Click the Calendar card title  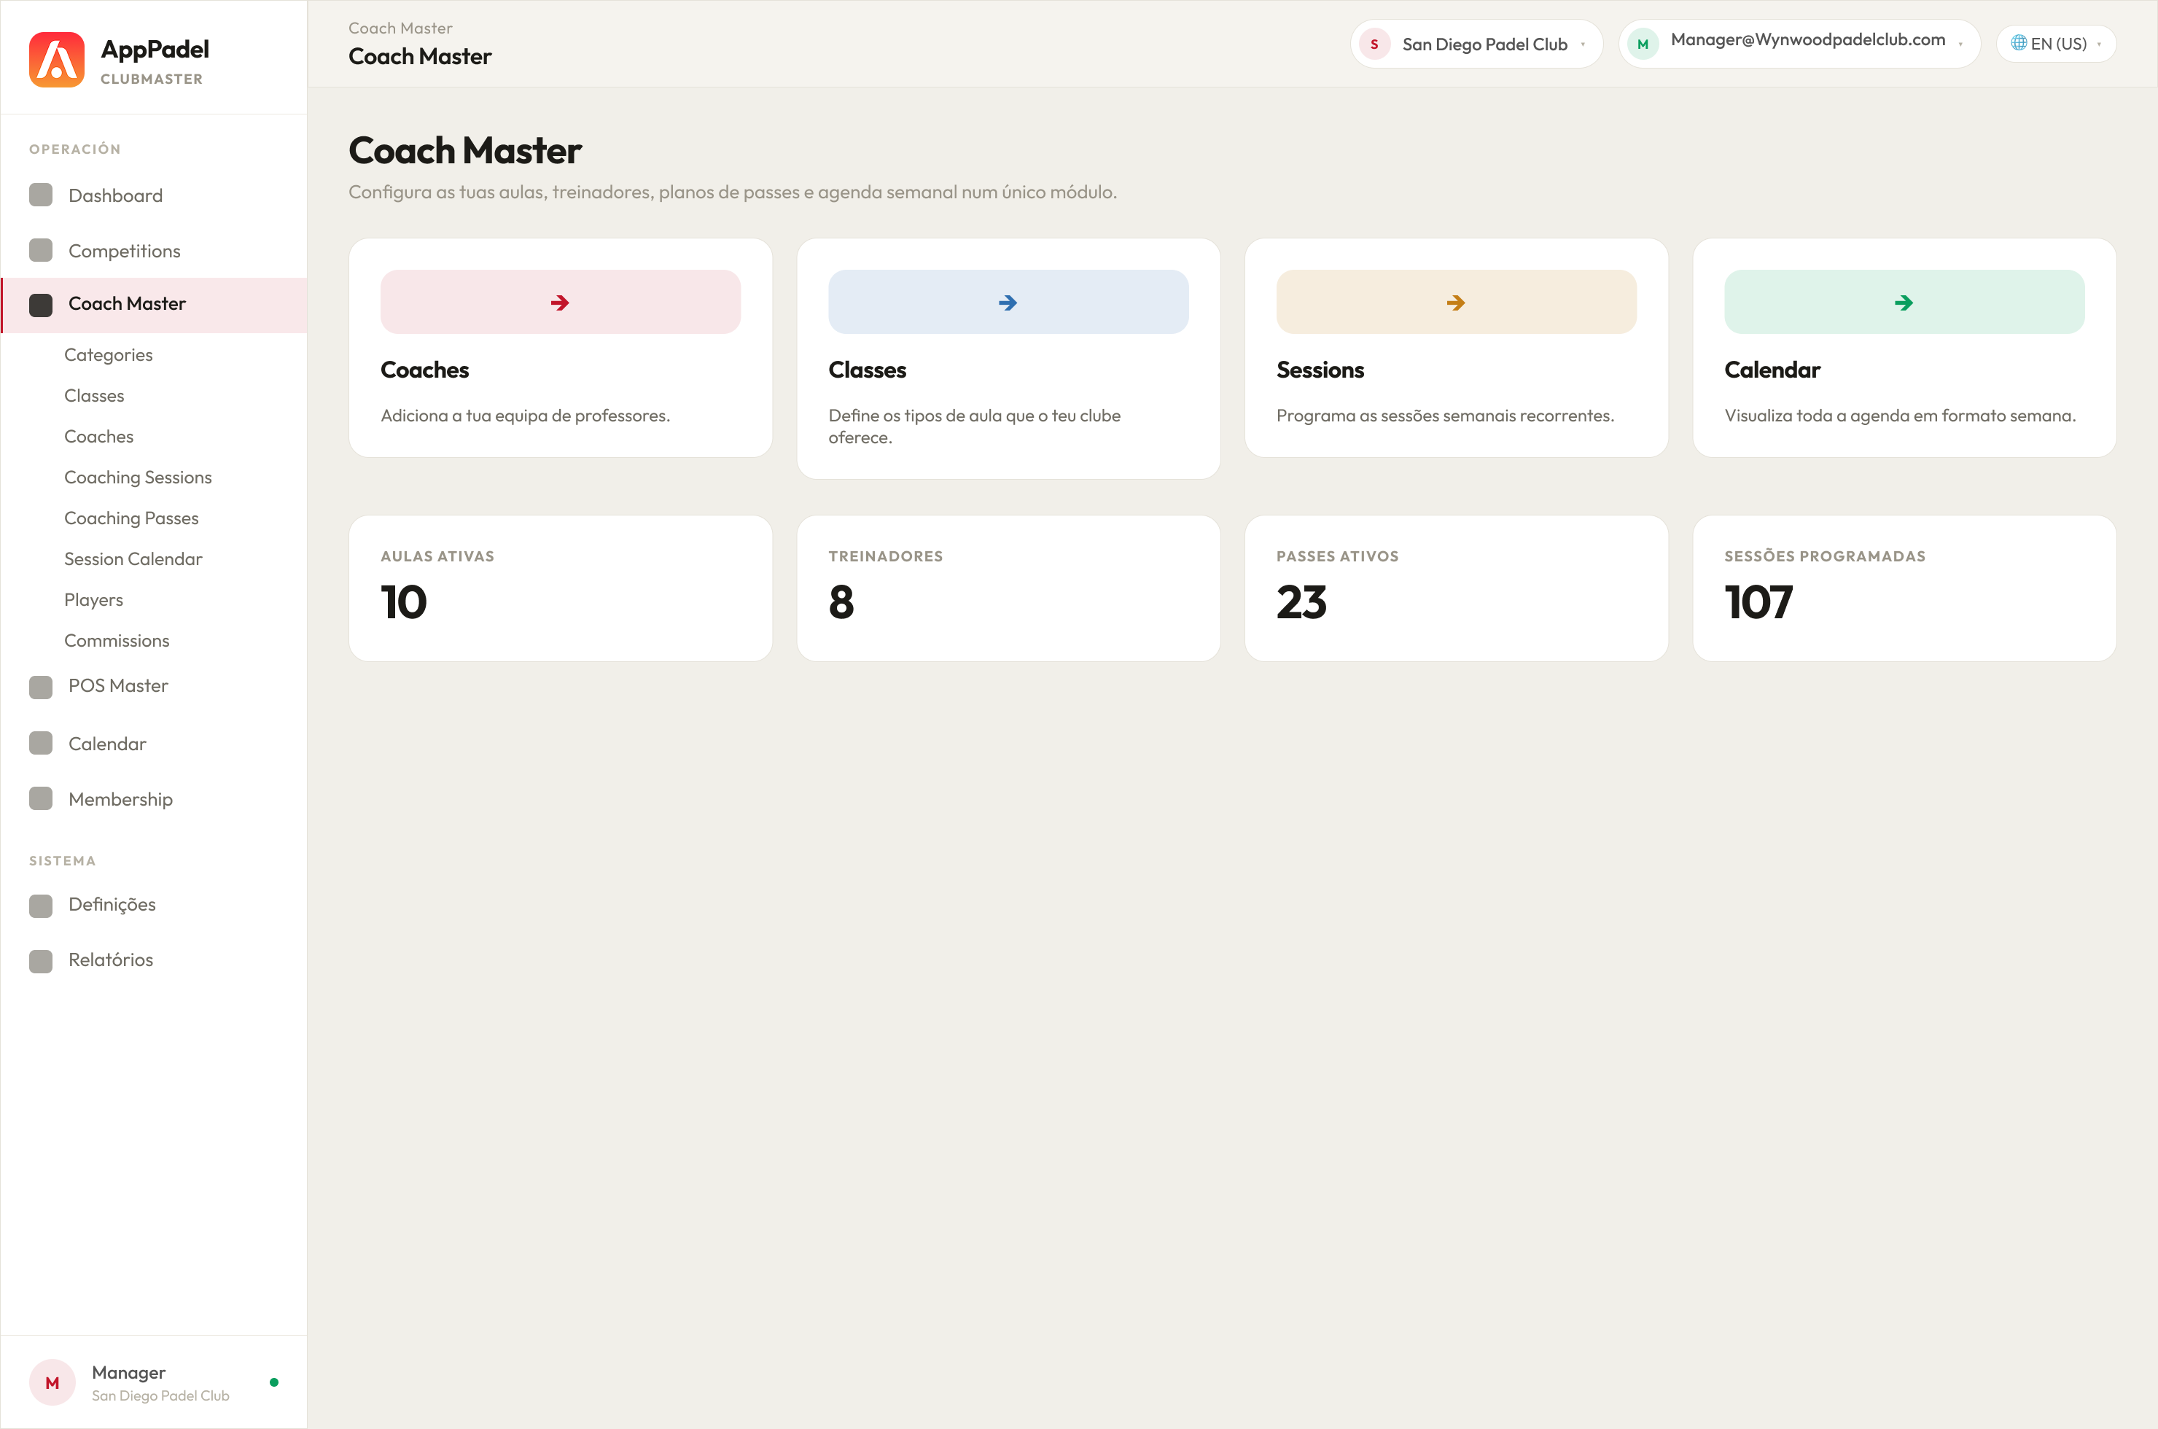[1772, 370]
